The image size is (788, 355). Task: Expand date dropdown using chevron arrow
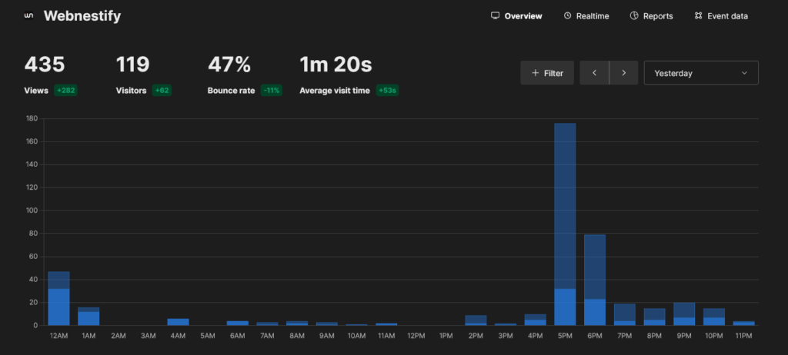744,73
